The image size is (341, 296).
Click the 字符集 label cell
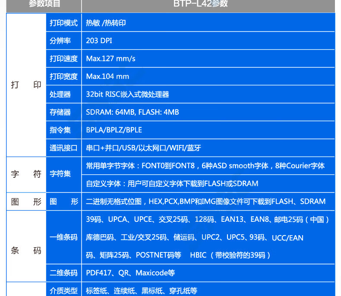(x=60, y=174)
